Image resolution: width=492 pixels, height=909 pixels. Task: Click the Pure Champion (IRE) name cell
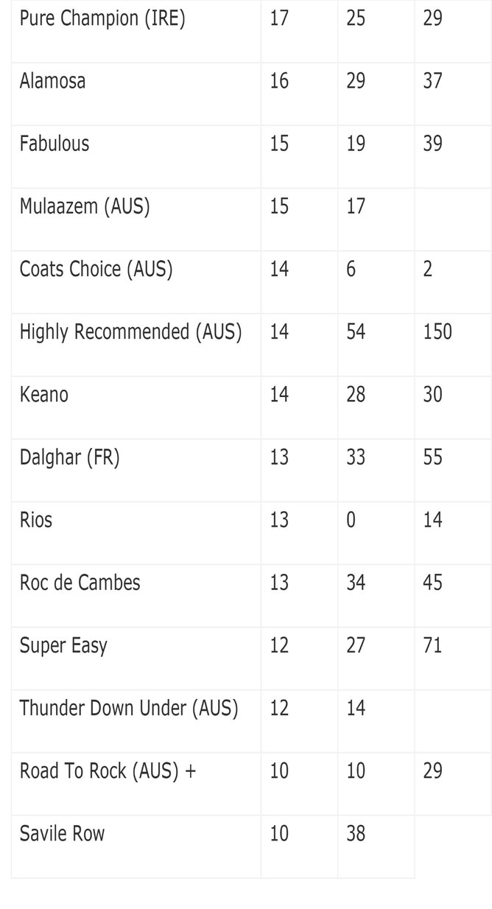pyautogui.click(x=102, y=18)
